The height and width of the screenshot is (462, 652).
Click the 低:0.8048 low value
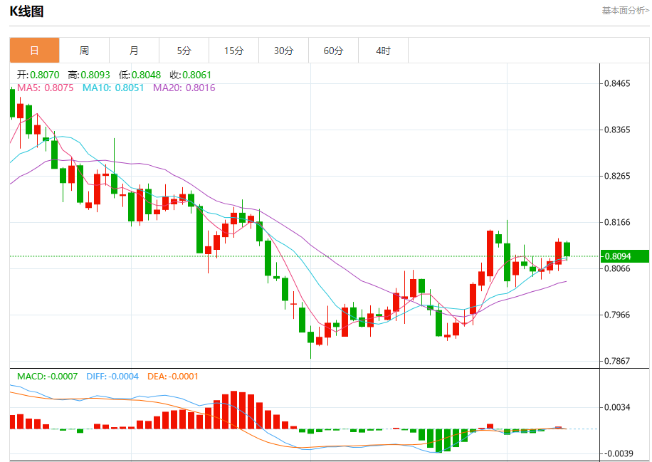(140, 75)
